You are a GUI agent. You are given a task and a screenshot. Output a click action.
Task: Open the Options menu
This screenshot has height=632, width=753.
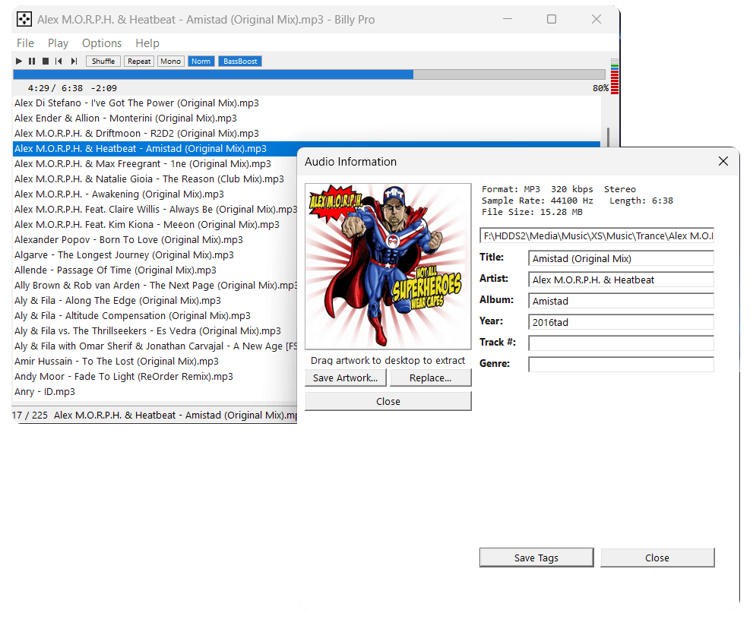102,43
